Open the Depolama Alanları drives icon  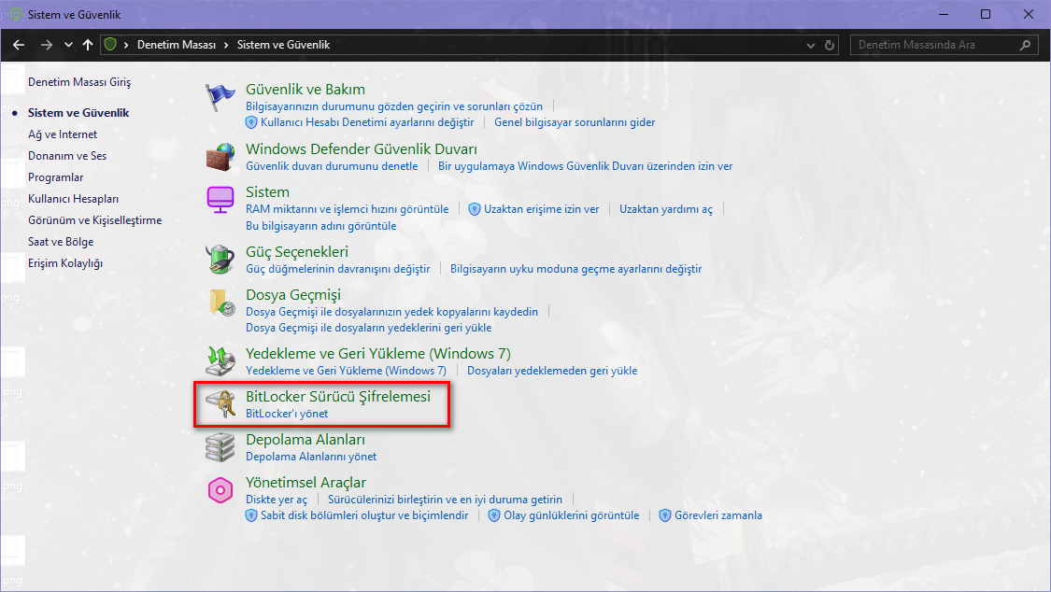coord(220,447)
